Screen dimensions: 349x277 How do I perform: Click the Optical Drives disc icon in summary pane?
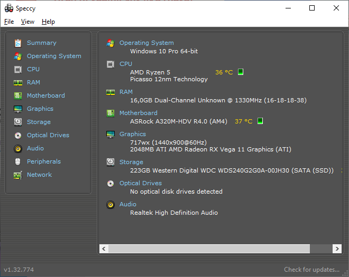click(111, 184)
